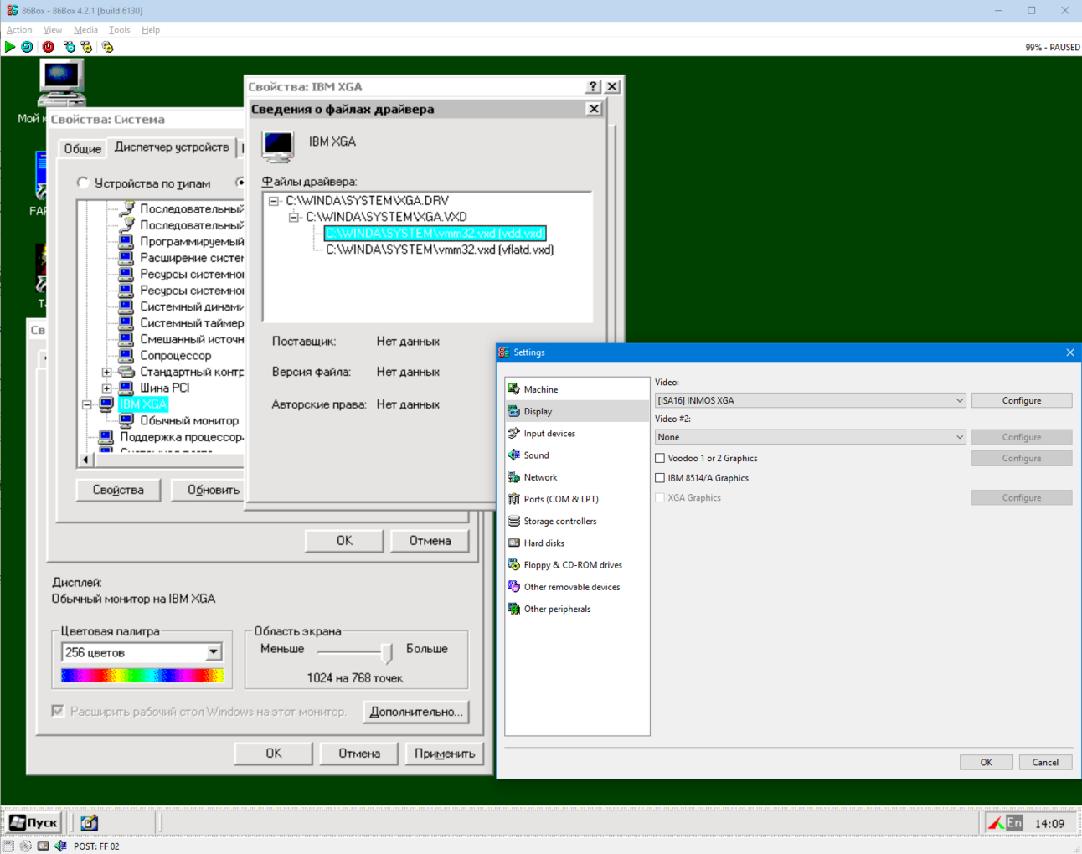Collapse the XGA.DRV driver file node
Screen dimensions: 1082x854
274,201
